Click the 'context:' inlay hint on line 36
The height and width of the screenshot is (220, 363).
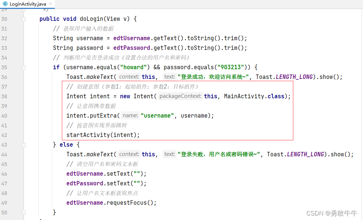click(x=129, y=77)
